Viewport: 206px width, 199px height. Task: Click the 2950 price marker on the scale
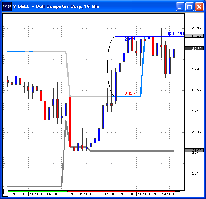tap(194, 49)
